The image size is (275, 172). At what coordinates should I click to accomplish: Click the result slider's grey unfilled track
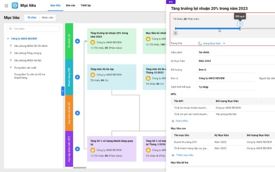[x=258, y=29]
